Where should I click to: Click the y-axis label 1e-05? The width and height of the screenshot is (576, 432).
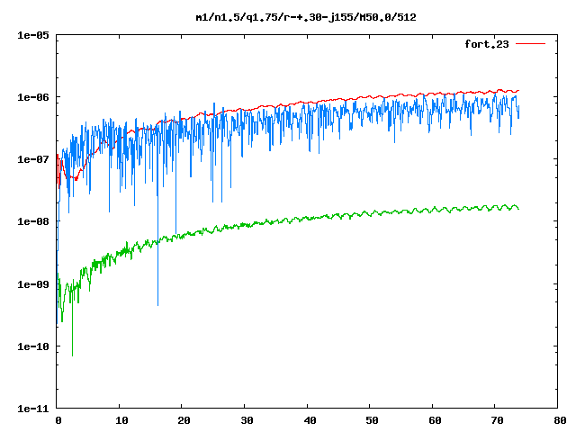click(x=33, y=35)
